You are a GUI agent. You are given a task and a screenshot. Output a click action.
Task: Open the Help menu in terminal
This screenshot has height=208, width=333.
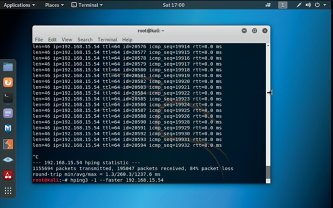[127, 39]
